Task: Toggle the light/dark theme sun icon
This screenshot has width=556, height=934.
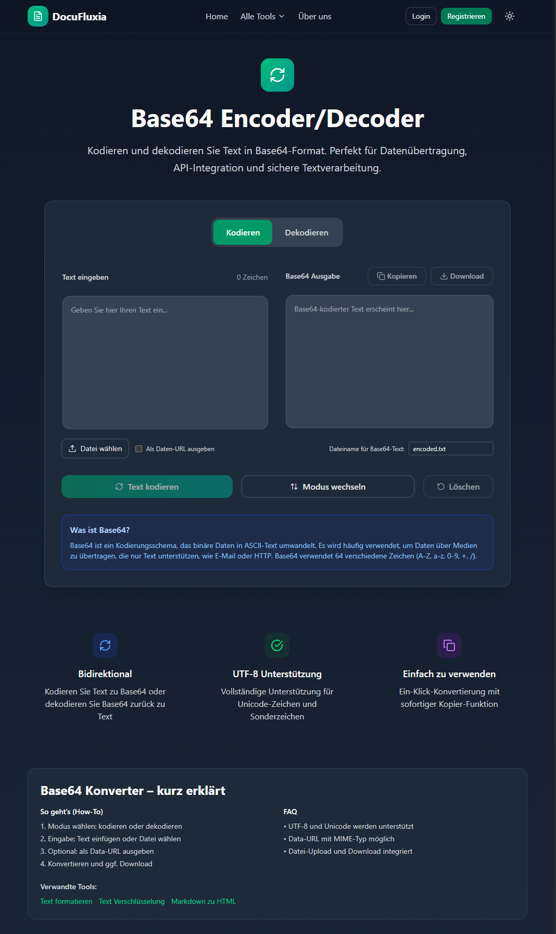Action: tap(509, 16)
